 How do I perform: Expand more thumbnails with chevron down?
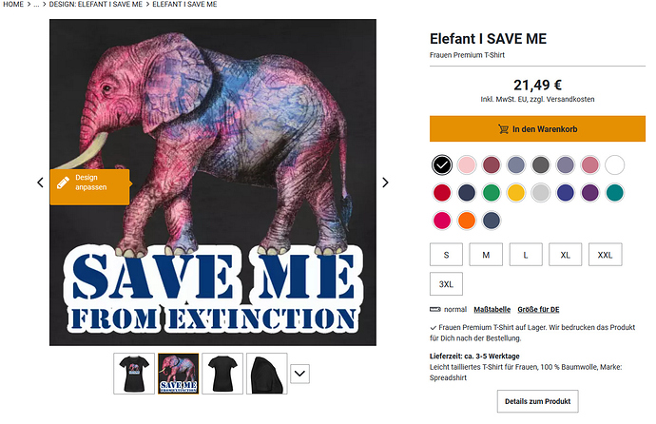tap(300, 375)
